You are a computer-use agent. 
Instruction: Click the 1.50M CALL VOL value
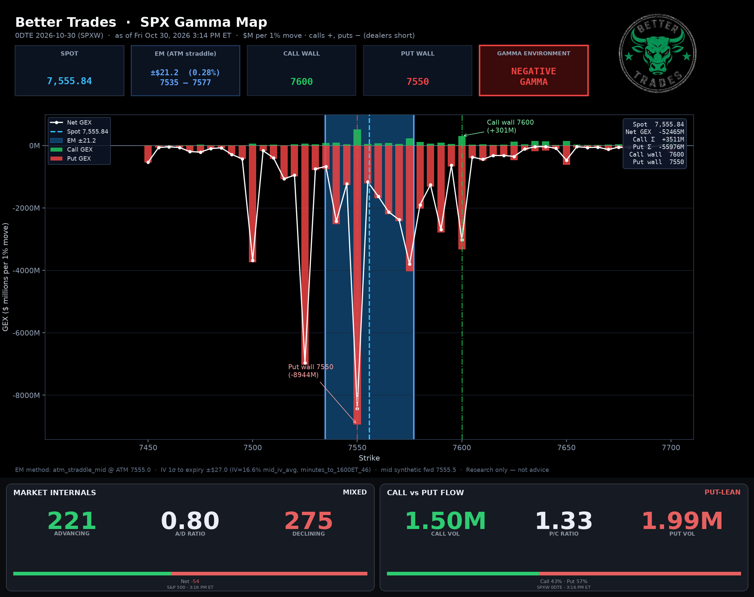445,521
